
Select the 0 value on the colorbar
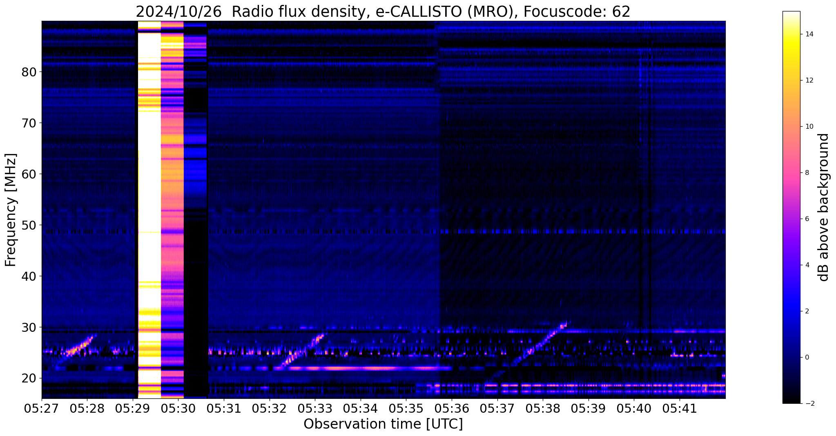[807, 358]
